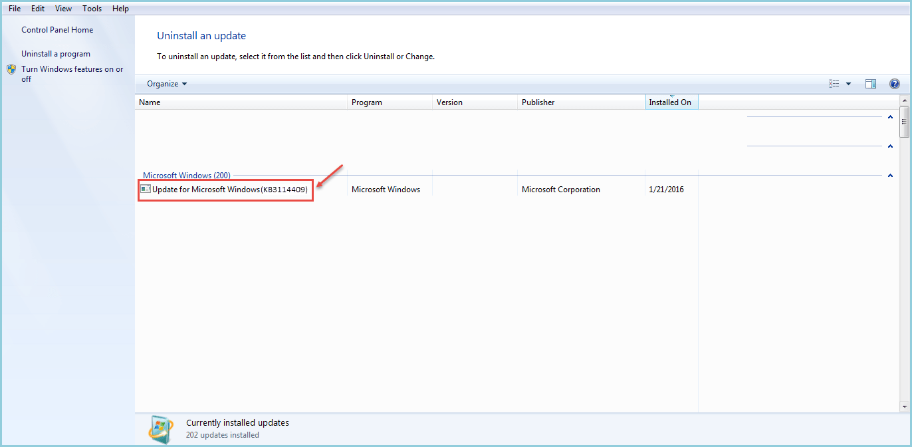Open Turn Windows features on or off
This screenshot has height=447, width=912.
coord(72,74)
